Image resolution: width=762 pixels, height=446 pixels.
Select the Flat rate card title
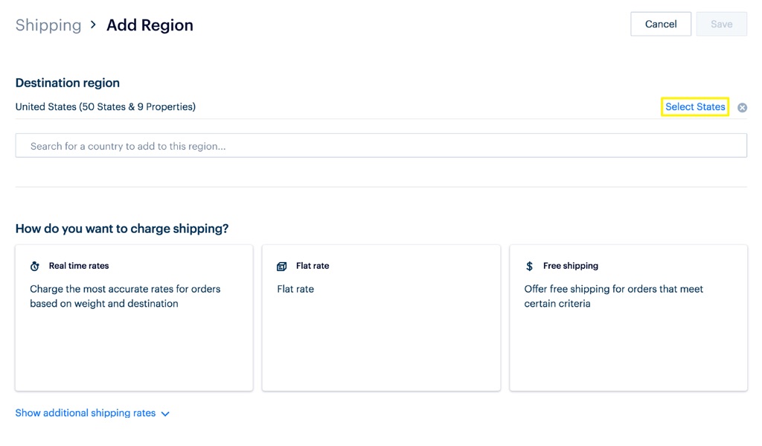pos(313,266)
